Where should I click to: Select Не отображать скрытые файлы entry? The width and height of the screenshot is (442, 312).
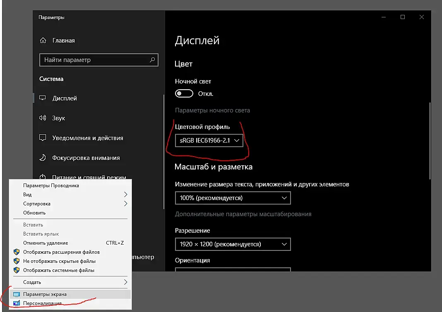(x=70, y=261)
